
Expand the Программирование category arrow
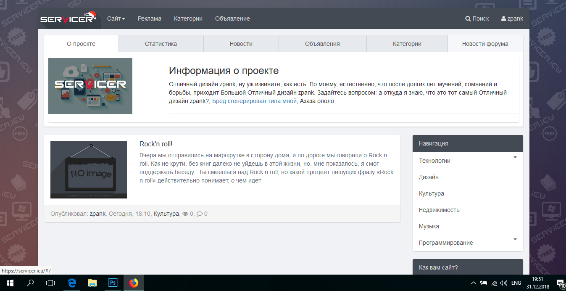coord(515,240)
